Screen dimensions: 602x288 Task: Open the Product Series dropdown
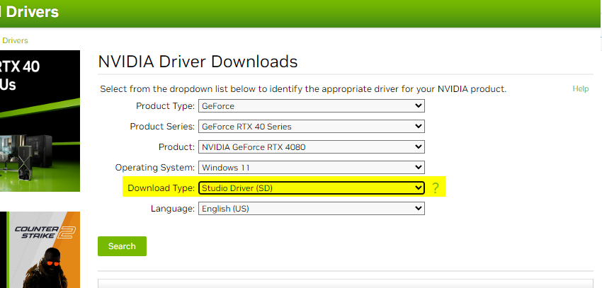click(312, 126)
